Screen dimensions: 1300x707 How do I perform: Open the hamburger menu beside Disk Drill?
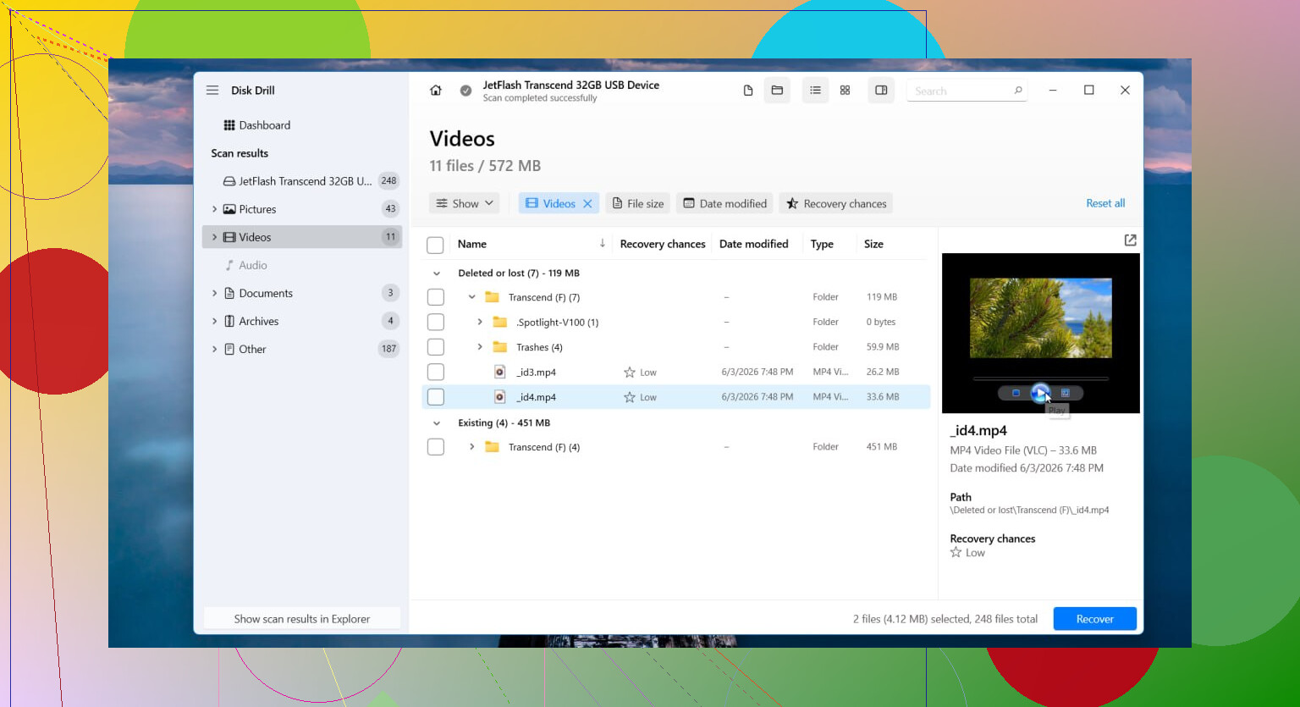[212, 91]
